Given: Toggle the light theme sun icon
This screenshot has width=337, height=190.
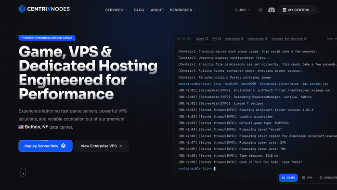Looking at the screenshot, I should click(x=260, y=10).
